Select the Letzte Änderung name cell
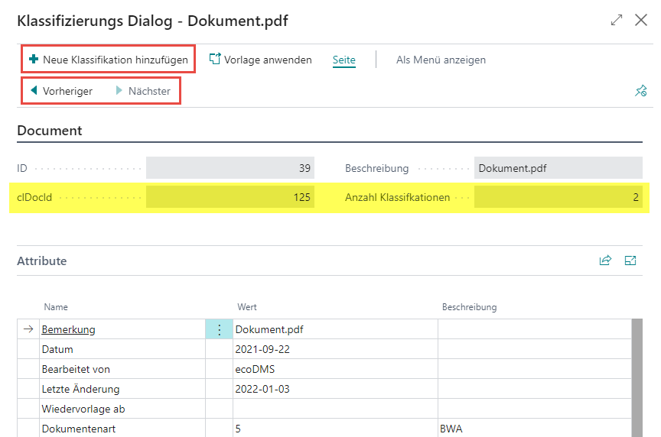Screen dimensions: 661x437 (122, 389)
